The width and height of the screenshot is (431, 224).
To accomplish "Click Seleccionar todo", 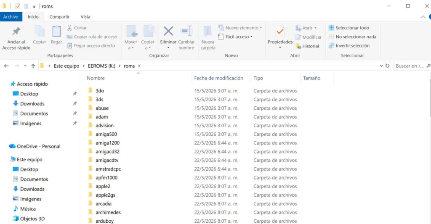I will (349, 28).
